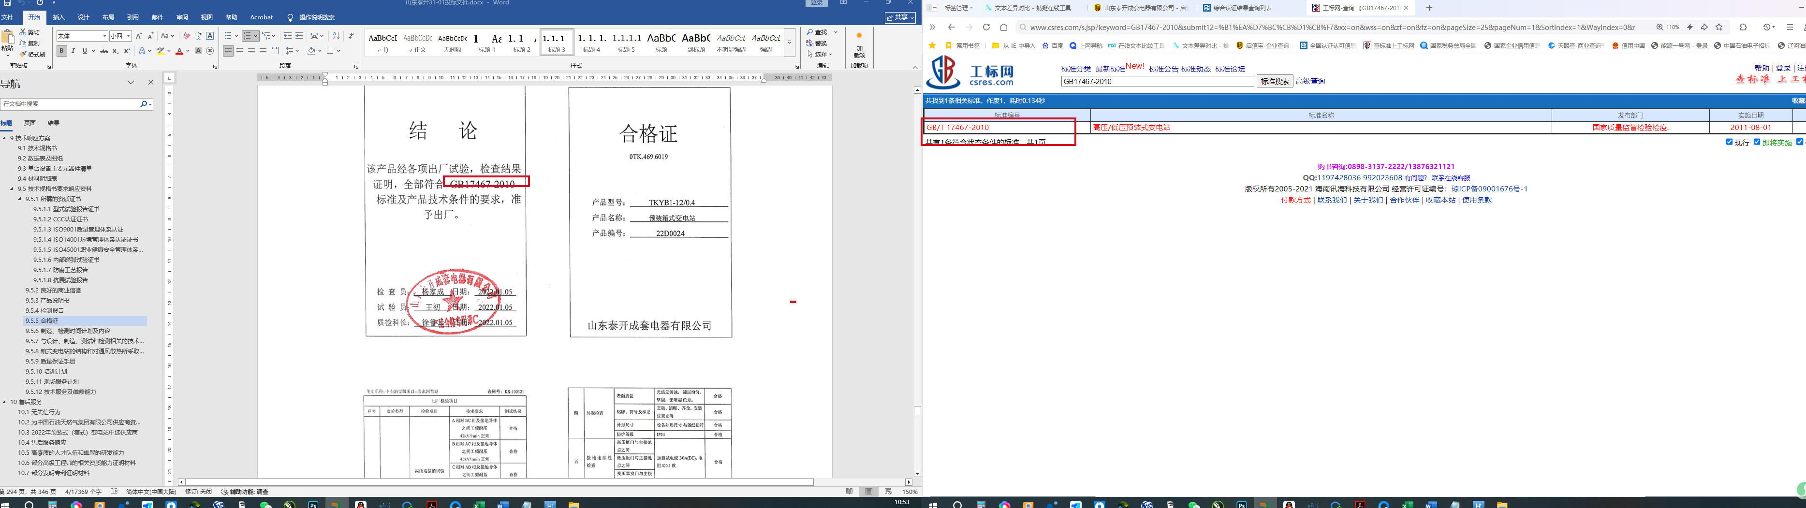Align paragraph text to the right
Viewport: 1806px width, 508px height.
tap(252, 51)
